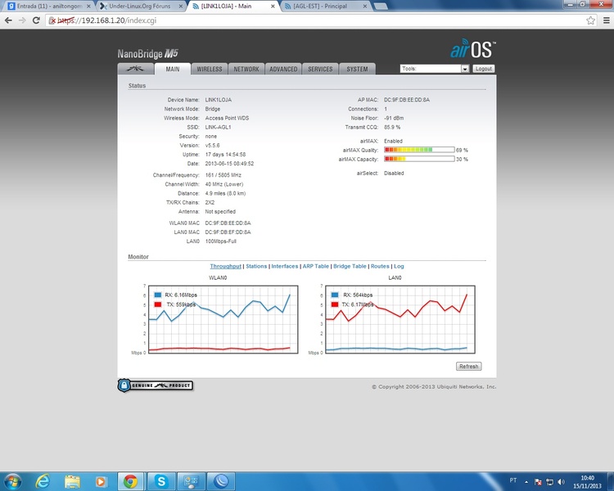614x491 pixels.
Task: Show hidden system tray icons
Action: point(526,482)
